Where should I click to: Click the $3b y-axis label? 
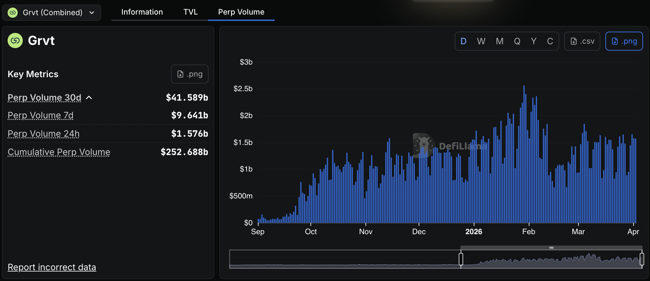click(x=246, y=62)
